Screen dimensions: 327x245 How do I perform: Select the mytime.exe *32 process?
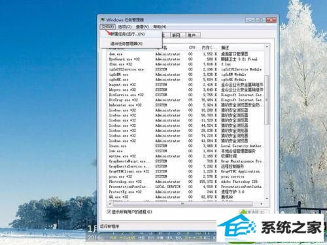coord(122,156)
